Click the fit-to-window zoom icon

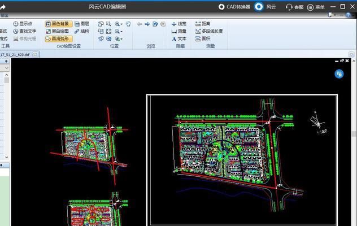click(x=109, y=32)
